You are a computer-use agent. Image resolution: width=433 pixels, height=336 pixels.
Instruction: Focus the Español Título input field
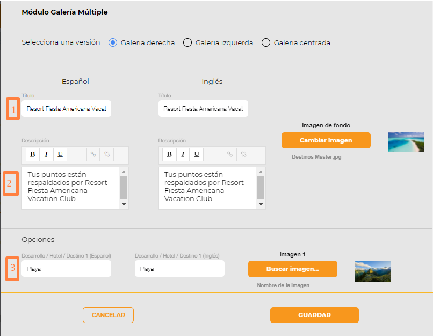66,108
